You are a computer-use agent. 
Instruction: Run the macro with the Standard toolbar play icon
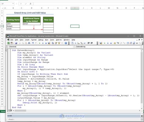(40, 43)
